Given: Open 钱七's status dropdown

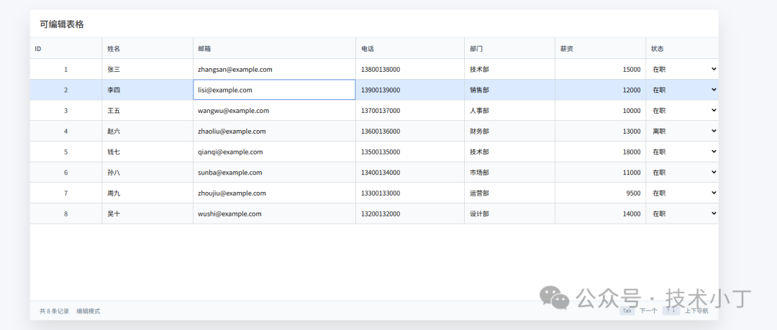Looking at the screenshot, I should tap(683, 152).
